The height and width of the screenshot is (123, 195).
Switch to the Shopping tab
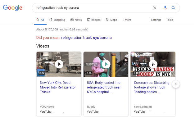(57, 20)
